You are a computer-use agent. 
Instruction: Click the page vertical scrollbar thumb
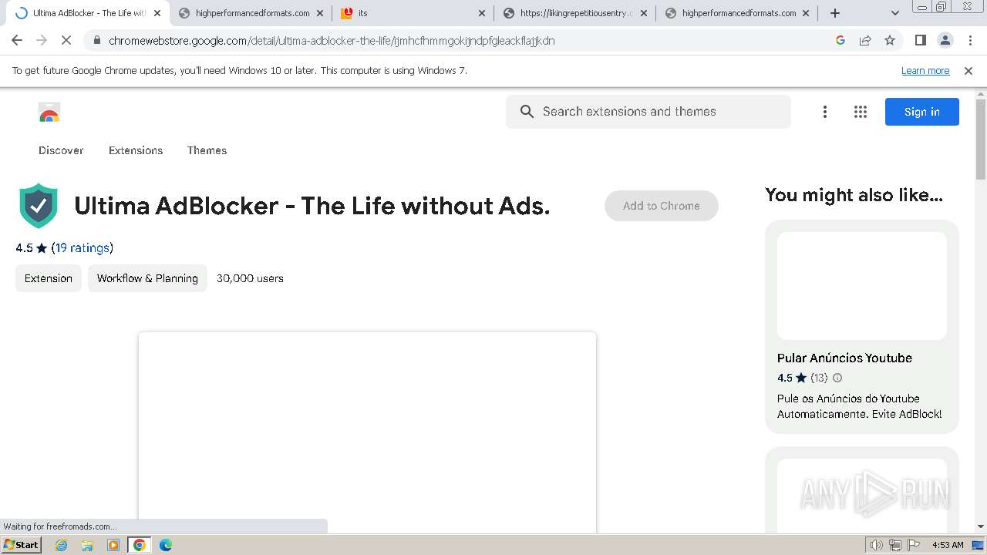[981, 140]
